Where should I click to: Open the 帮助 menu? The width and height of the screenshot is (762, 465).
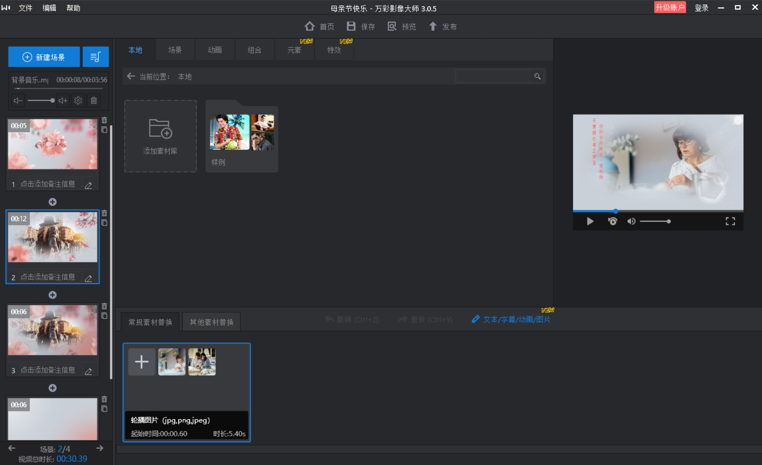[73, 8]
